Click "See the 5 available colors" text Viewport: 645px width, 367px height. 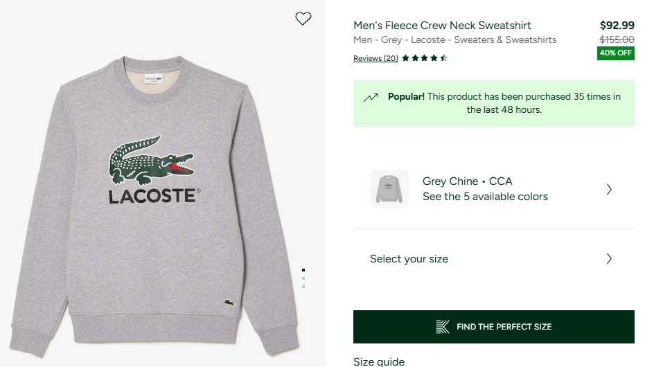click(485, 197)
